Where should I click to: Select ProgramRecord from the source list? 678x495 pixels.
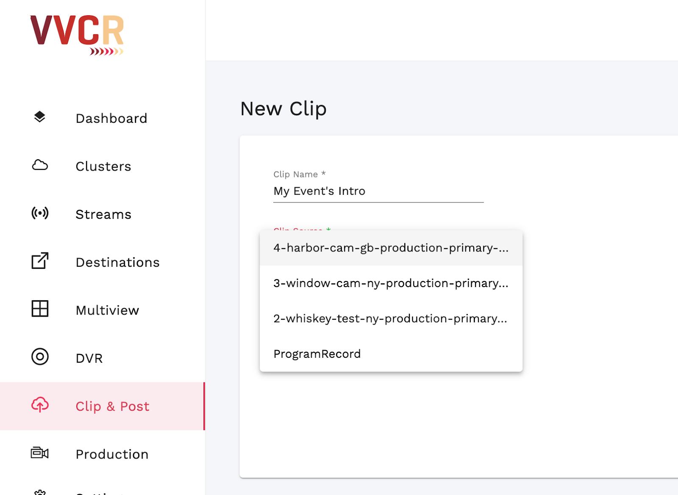391,354
